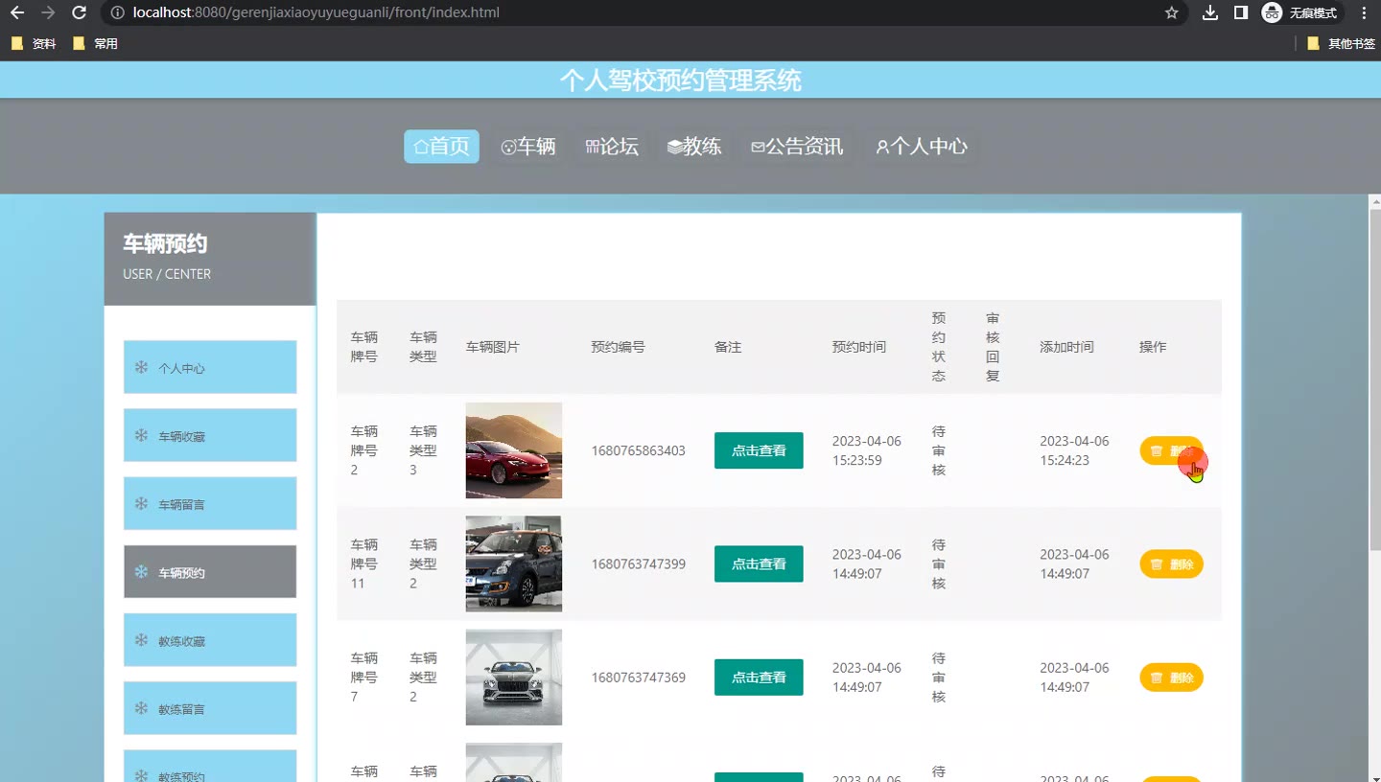The image size is (1381, 782).
Task: Click the 操作 column header
Action: point(1153,347)
